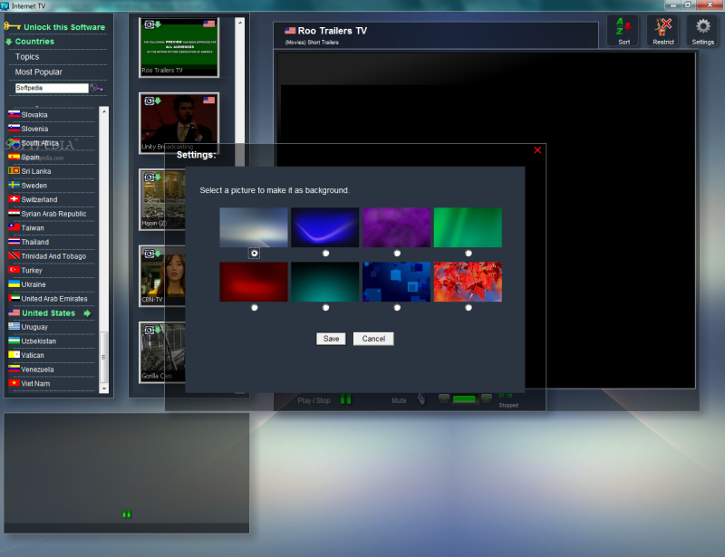Click the Viet Nam flag icon

[x=14, y=383]
